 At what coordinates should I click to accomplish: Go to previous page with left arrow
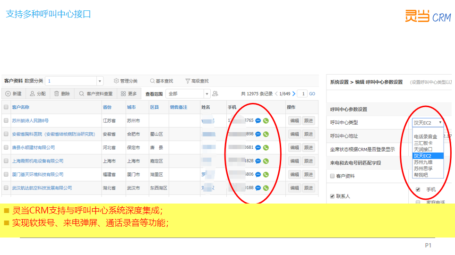pos(276,93)
